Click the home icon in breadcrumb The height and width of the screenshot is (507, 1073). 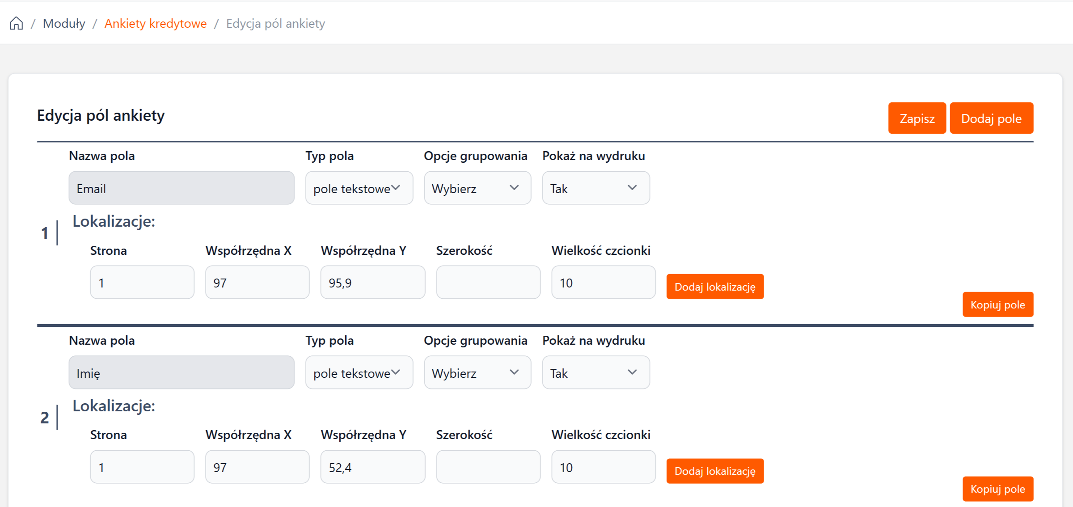17,23
